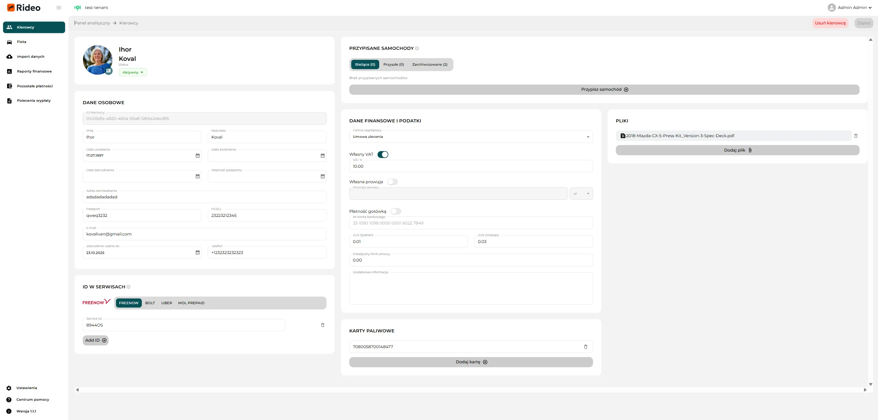Click the VAT % input field
This screenshot has width=878, height=420.
(471, 166)
